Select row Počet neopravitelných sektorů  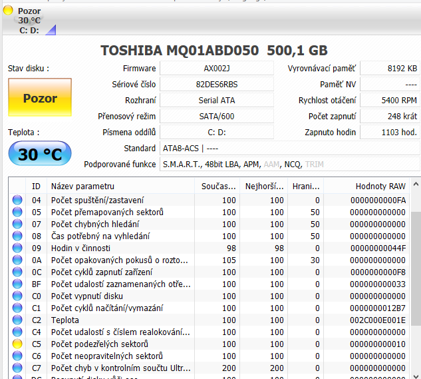click(209, 356)
